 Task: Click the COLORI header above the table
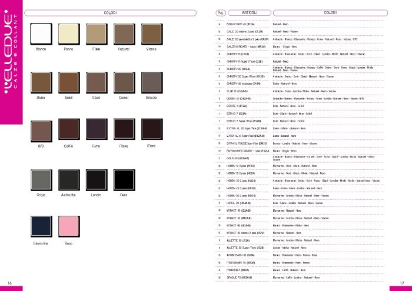[x=330, y=12]
